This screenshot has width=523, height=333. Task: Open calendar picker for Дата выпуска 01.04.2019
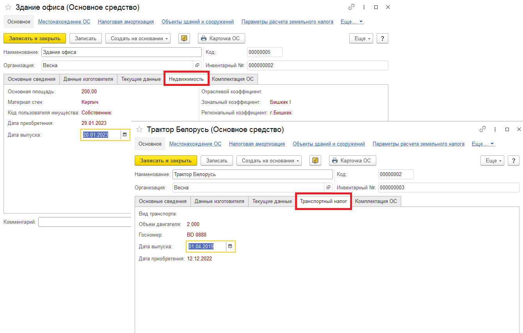230,246
